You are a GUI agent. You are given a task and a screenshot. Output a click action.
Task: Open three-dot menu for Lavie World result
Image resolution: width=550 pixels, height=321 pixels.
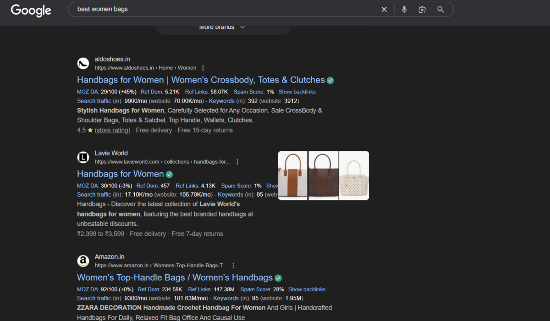tap(237, 162)
